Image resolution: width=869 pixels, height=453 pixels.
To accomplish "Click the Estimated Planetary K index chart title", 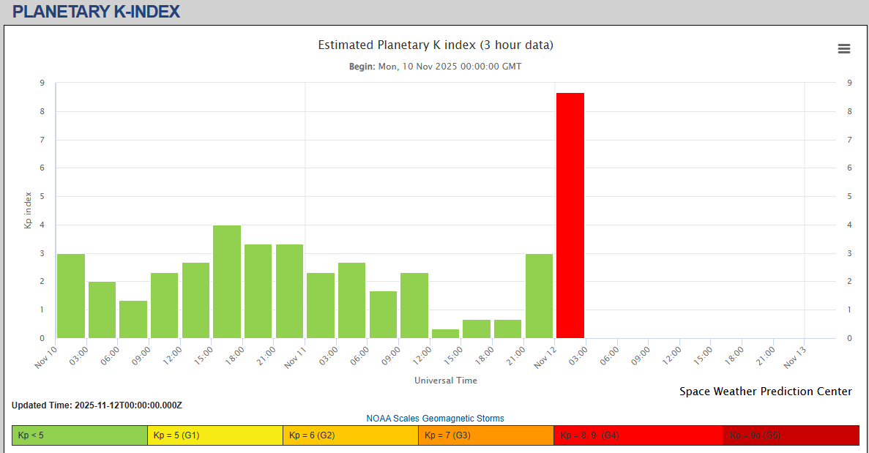I will 436,45.
